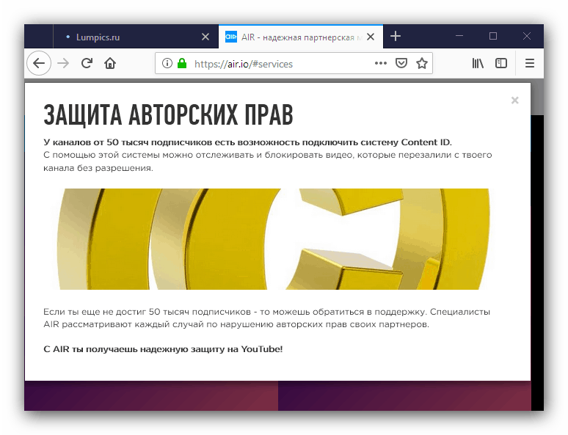Open the Library panel
This screenshot has height=435, width=568.
478,63
